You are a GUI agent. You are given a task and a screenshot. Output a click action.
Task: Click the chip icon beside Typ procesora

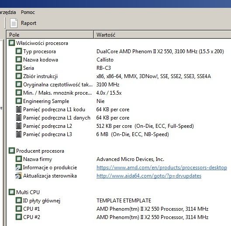19,51
